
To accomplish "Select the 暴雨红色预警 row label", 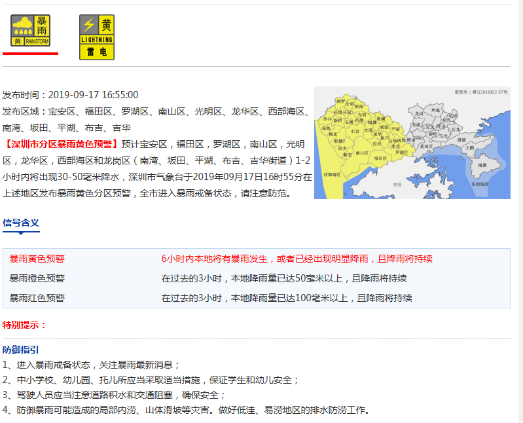I will 37,298.
